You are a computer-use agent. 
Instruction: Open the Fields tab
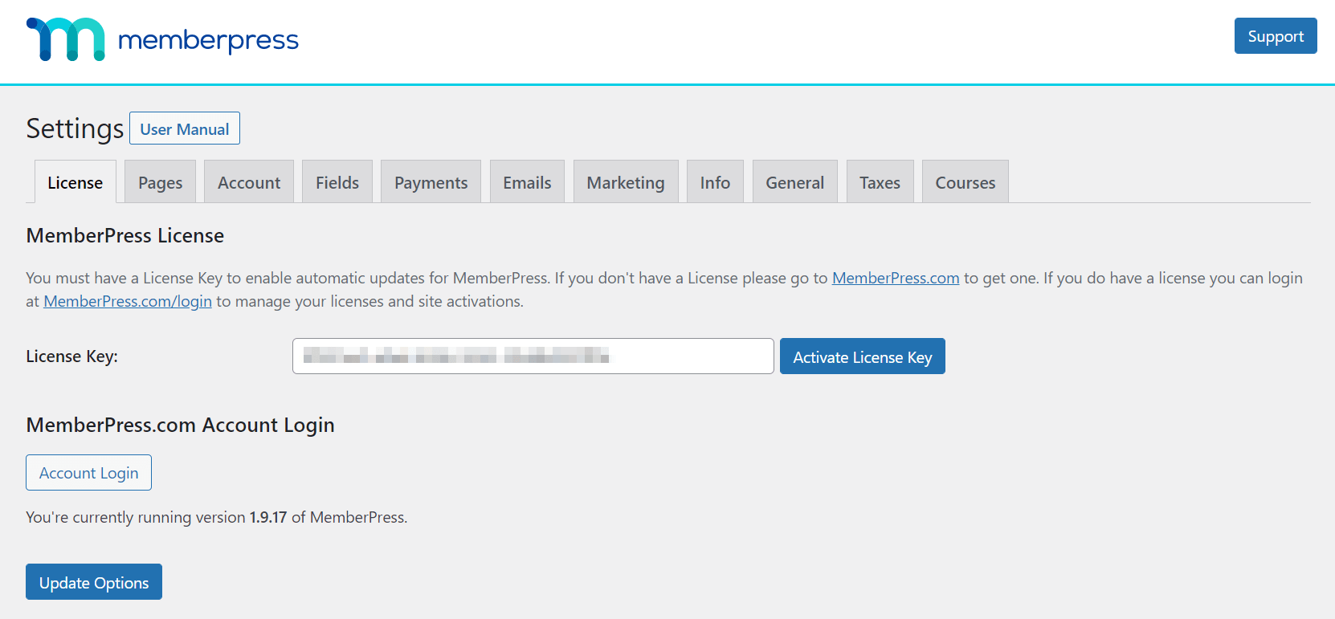tap(337, 182)
